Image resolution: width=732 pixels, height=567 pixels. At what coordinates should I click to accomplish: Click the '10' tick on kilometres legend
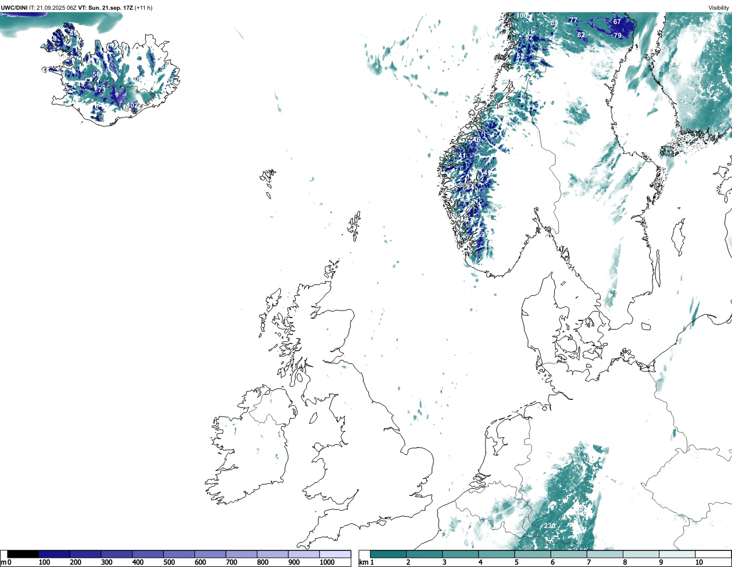(x=699, y=562)
